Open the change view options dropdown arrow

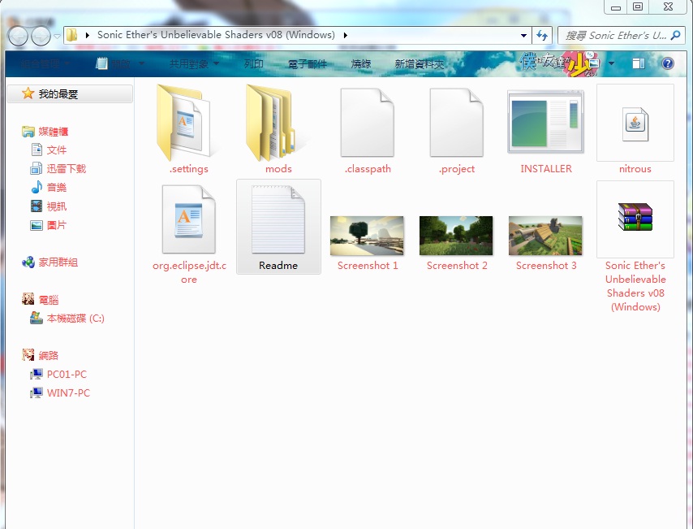[x=611, y=63]
